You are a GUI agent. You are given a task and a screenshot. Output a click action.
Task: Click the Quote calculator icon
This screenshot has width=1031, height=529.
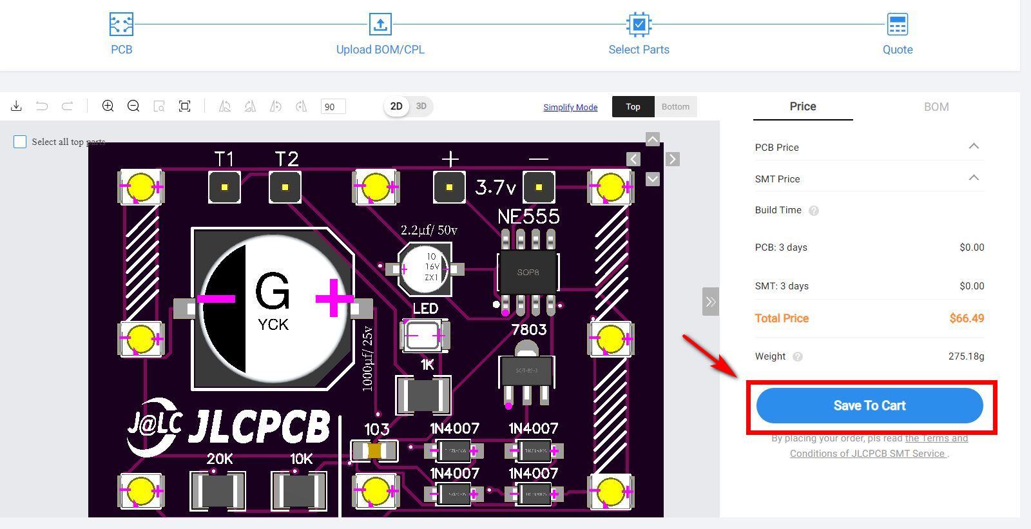point(898,24)
